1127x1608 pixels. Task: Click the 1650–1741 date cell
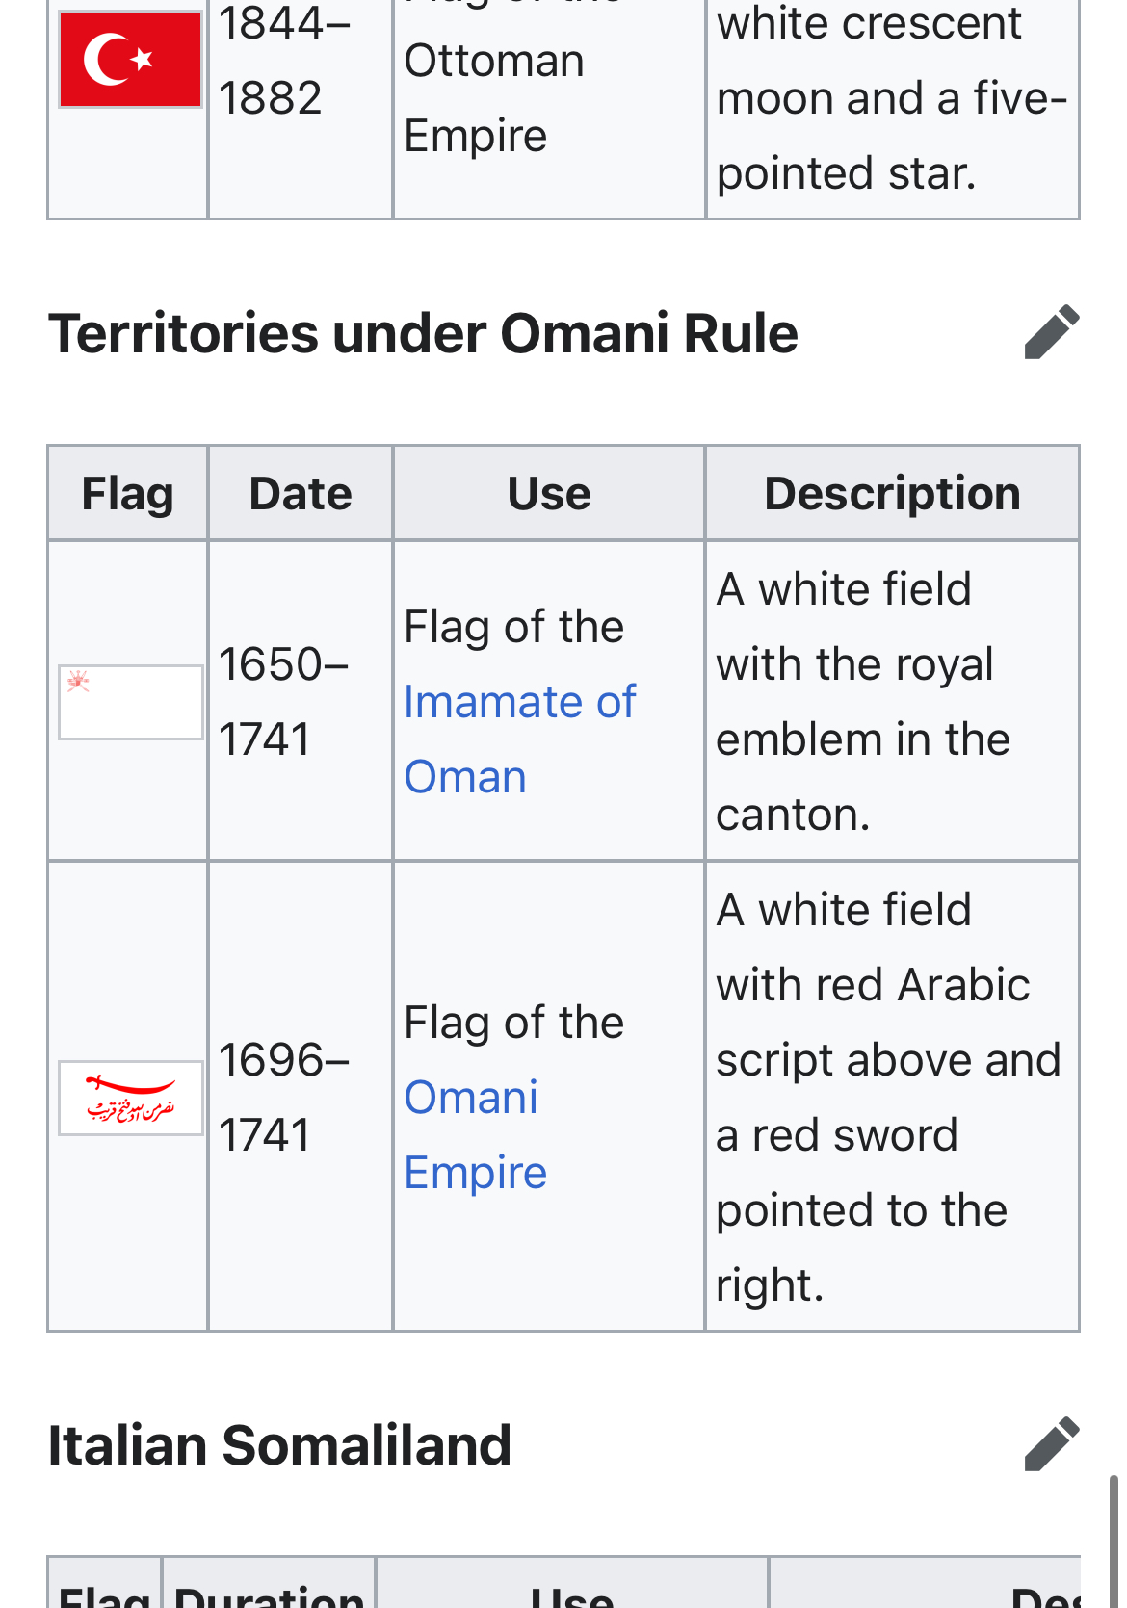pos(283,701)
